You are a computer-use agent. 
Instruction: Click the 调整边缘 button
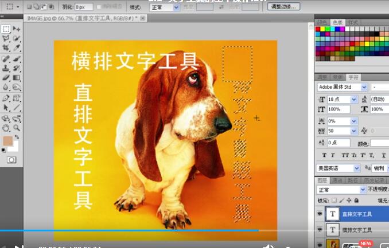click(x=283, y=7)
